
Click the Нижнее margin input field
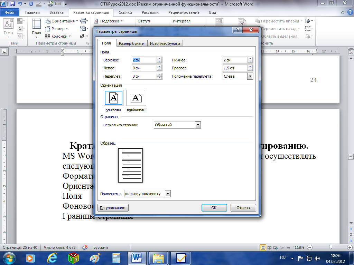pos(235,60)
